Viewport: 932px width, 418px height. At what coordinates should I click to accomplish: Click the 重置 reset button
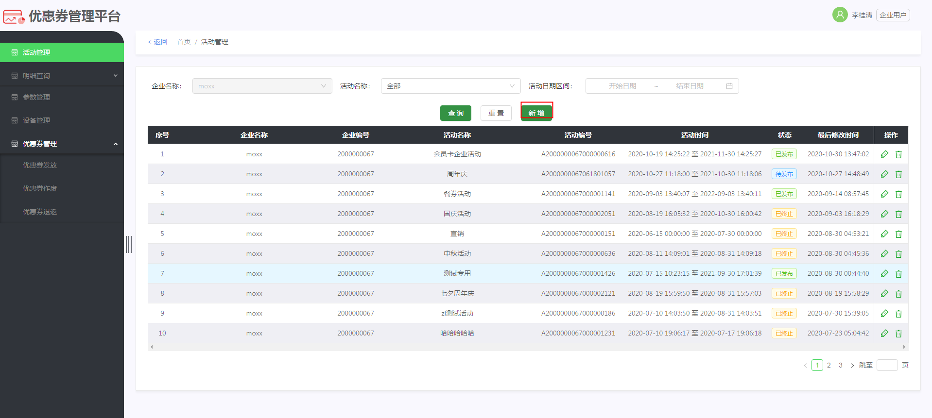coord(496,113)
